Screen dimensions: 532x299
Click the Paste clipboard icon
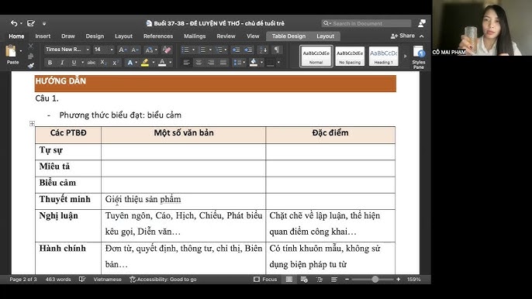(11, 51)
